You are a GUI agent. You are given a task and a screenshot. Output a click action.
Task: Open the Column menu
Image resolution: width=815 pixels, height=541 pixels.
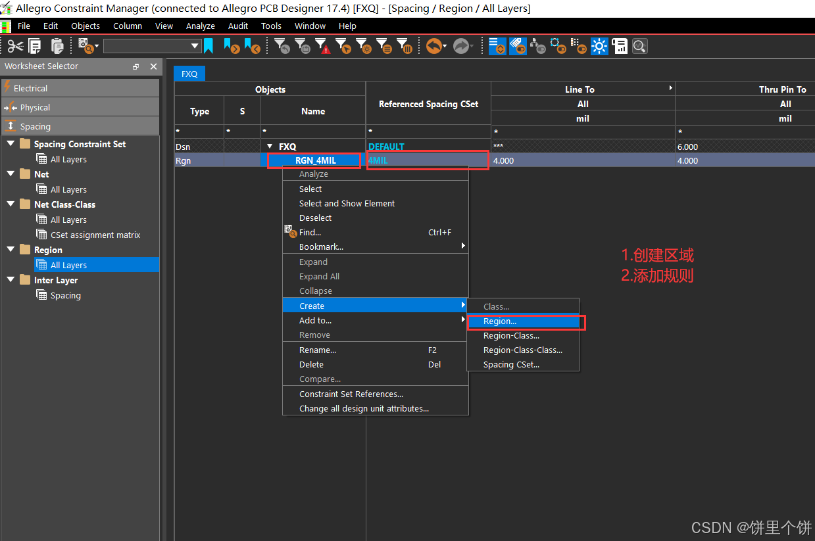128,26
